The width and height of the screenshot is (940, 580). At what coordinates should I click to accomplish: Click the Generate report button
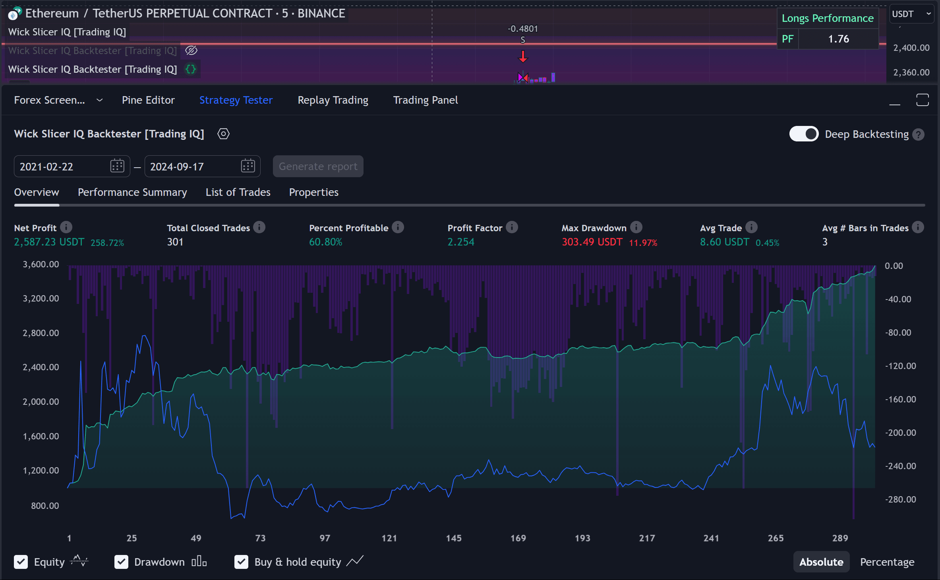(318, 166)
